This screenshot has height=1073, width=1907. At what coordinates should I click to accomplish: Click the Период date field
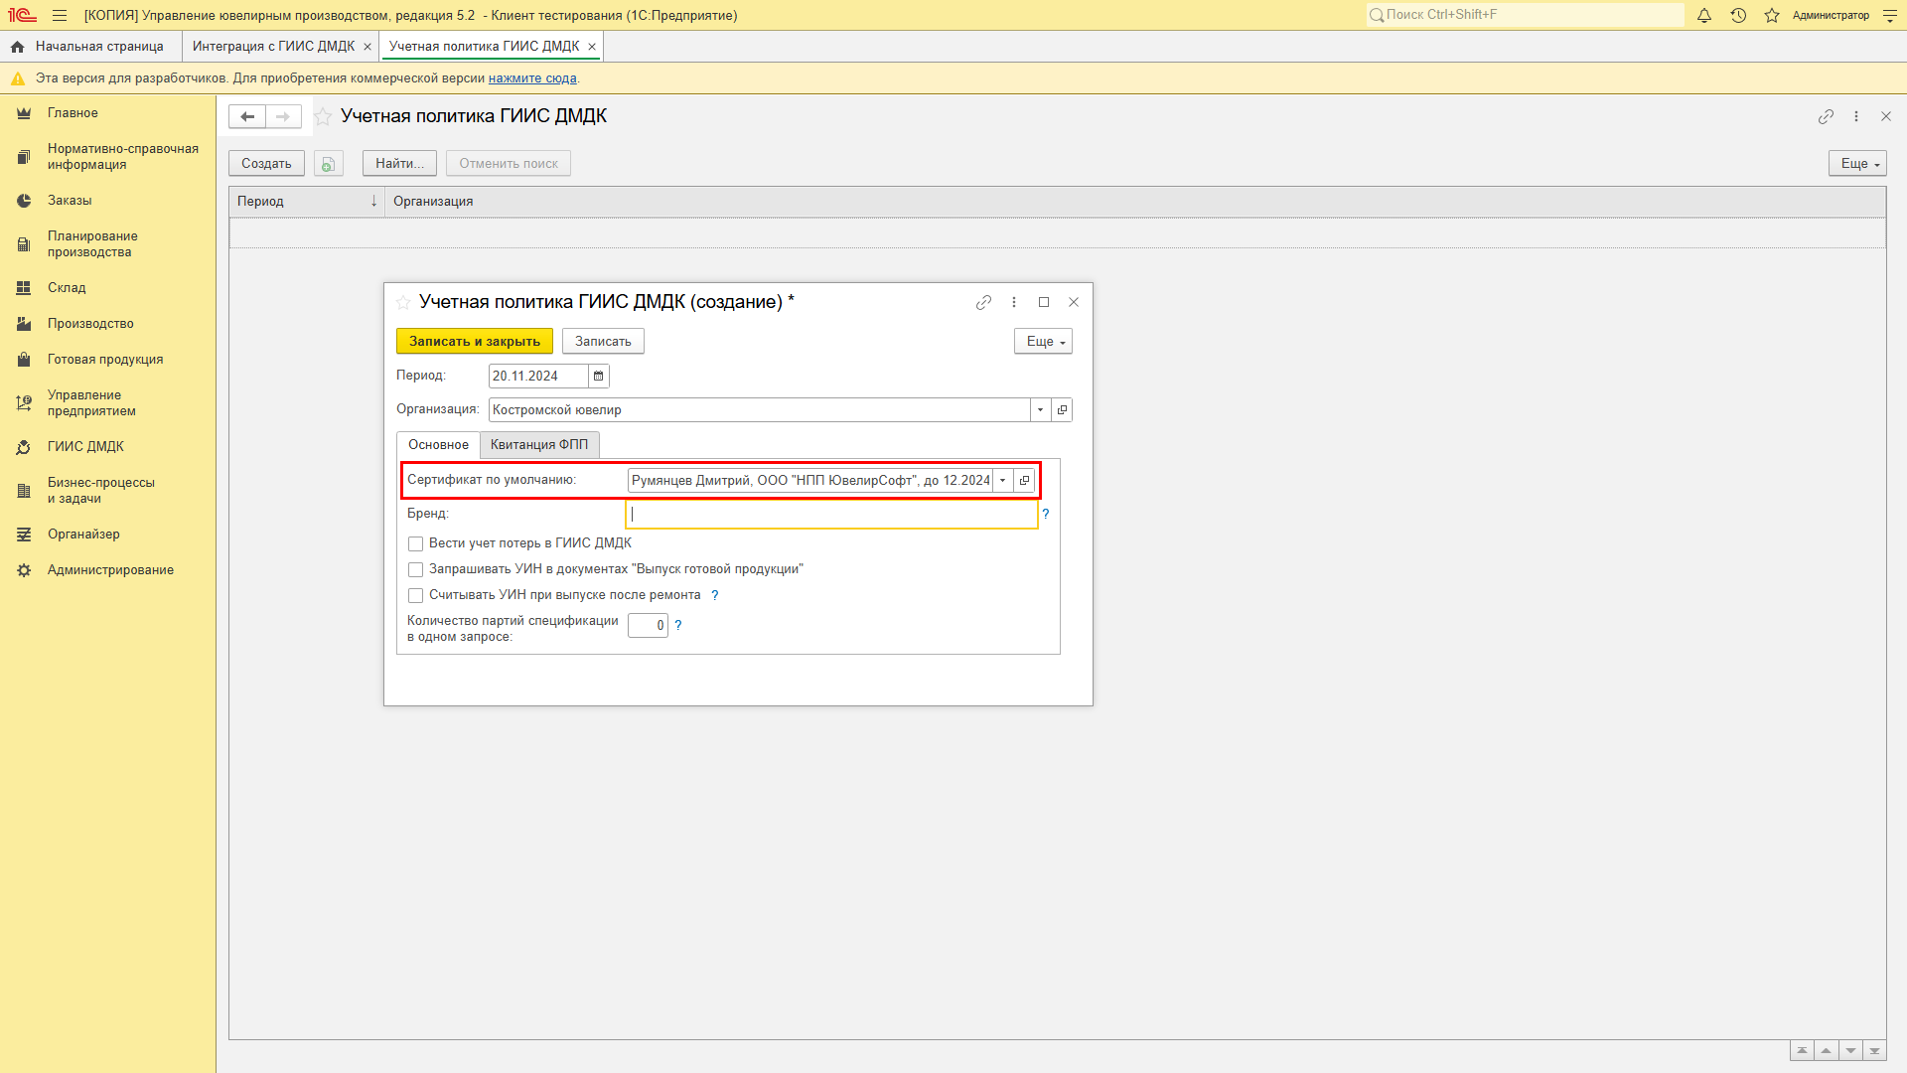[538, 377]
